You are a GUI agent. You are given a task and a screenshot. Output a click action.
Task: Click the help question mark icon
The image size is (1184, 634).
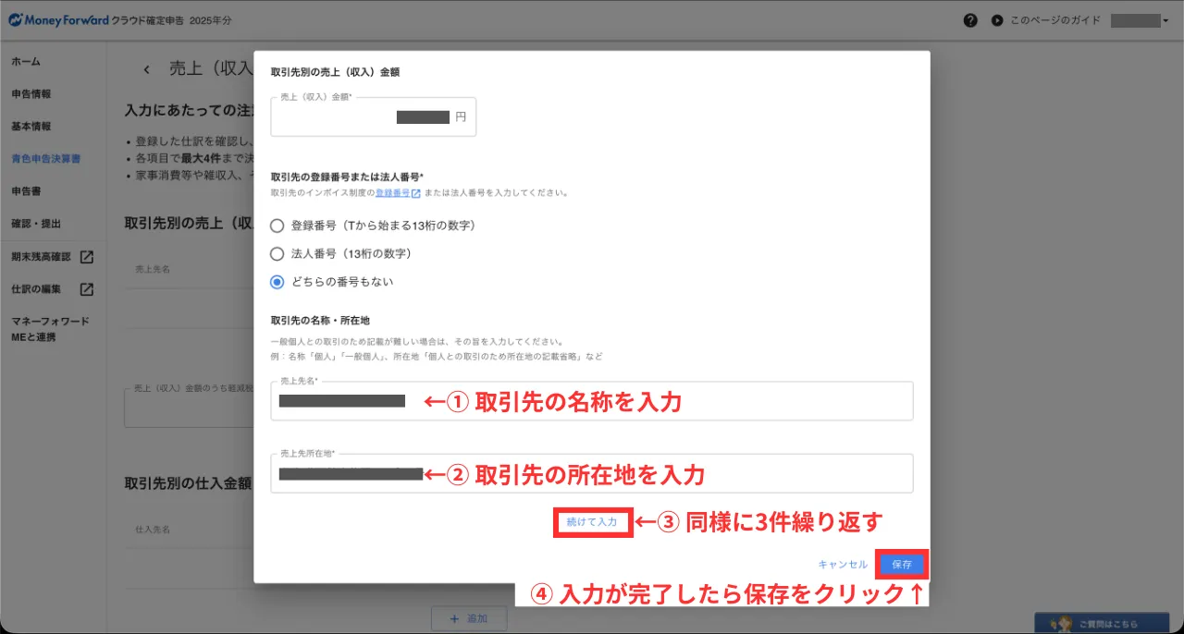970,20
